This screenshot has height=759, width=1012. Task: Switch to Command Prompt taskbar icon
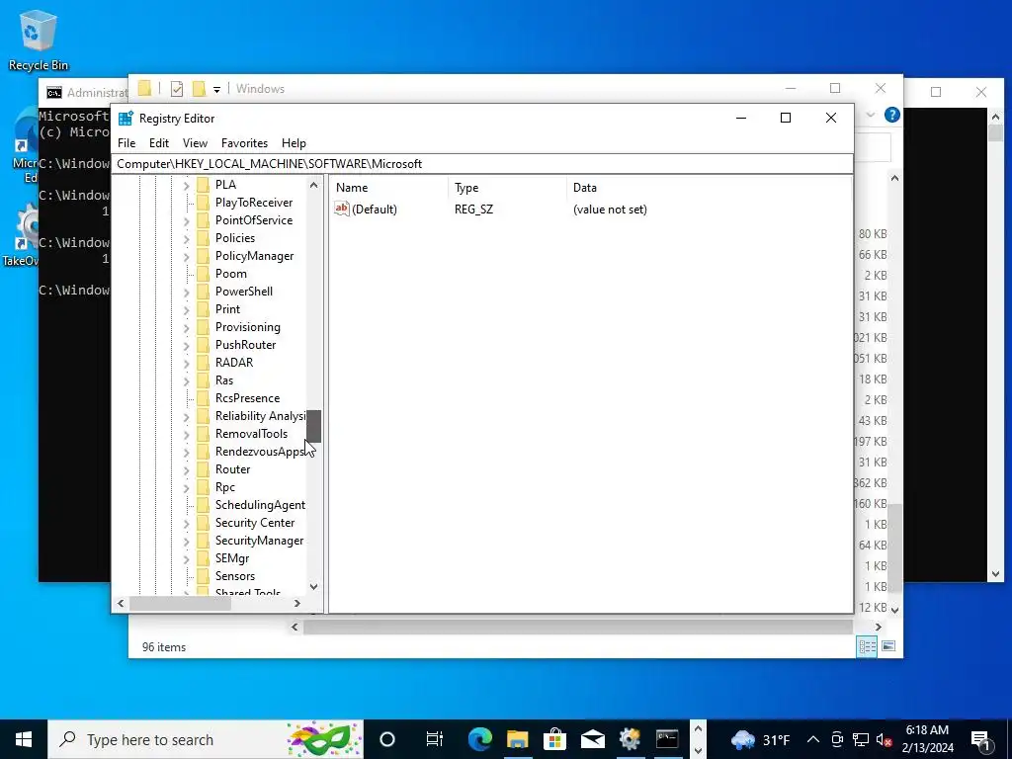[667, 739]
